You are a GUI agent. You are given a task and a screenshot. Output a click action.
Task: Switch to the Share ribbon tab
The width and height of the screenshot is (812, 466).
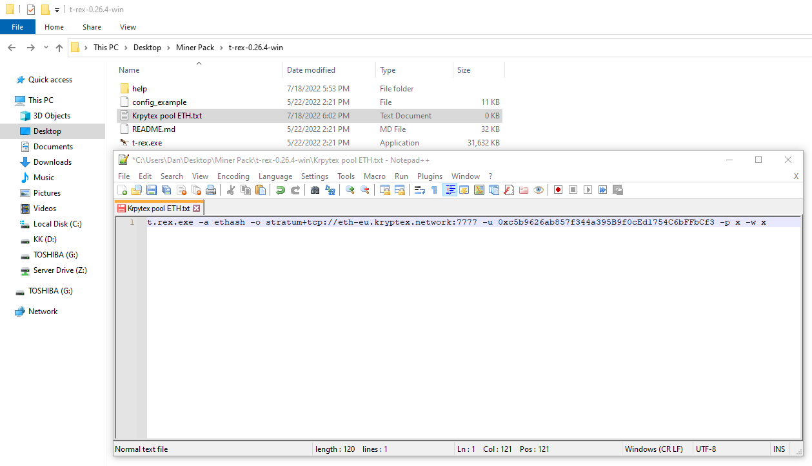coord(92,27)
